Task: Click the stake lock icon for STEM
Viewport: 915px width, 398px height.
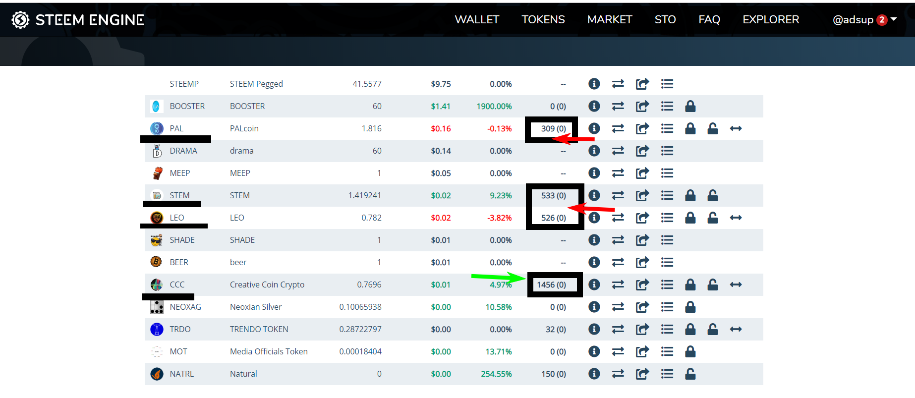Action: pyautogui.click(x=690, y=195)
